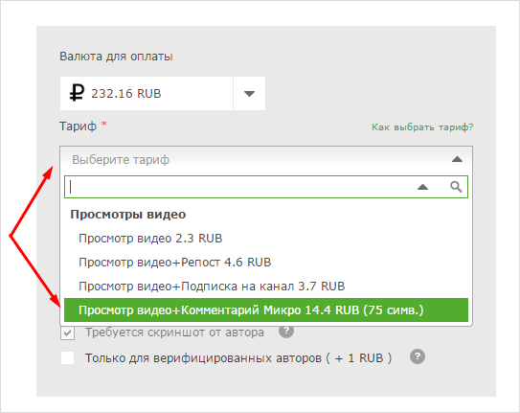The width and height of the screenshot is (520, 413).
Task: Open the 'Как выбрать тариф?' help link
Action: click(422, 127)
